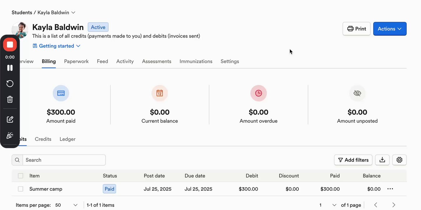Open the items per page dropdown
The image size is (421, 210).
tap(66, 205)
